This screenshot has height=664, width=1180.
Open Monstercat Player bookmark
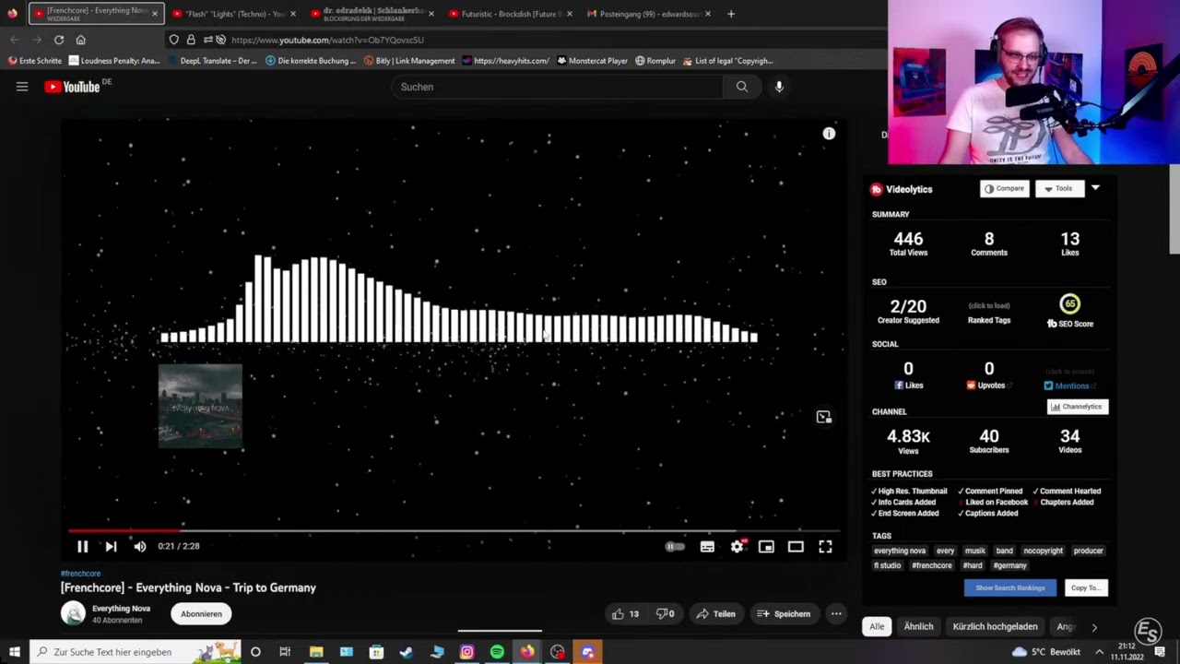pyautogui.click(x=592, y=61)
